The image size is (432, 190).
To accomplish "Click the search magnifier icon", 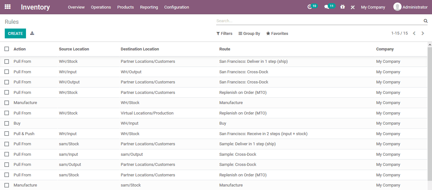I will tap(425, 20).
